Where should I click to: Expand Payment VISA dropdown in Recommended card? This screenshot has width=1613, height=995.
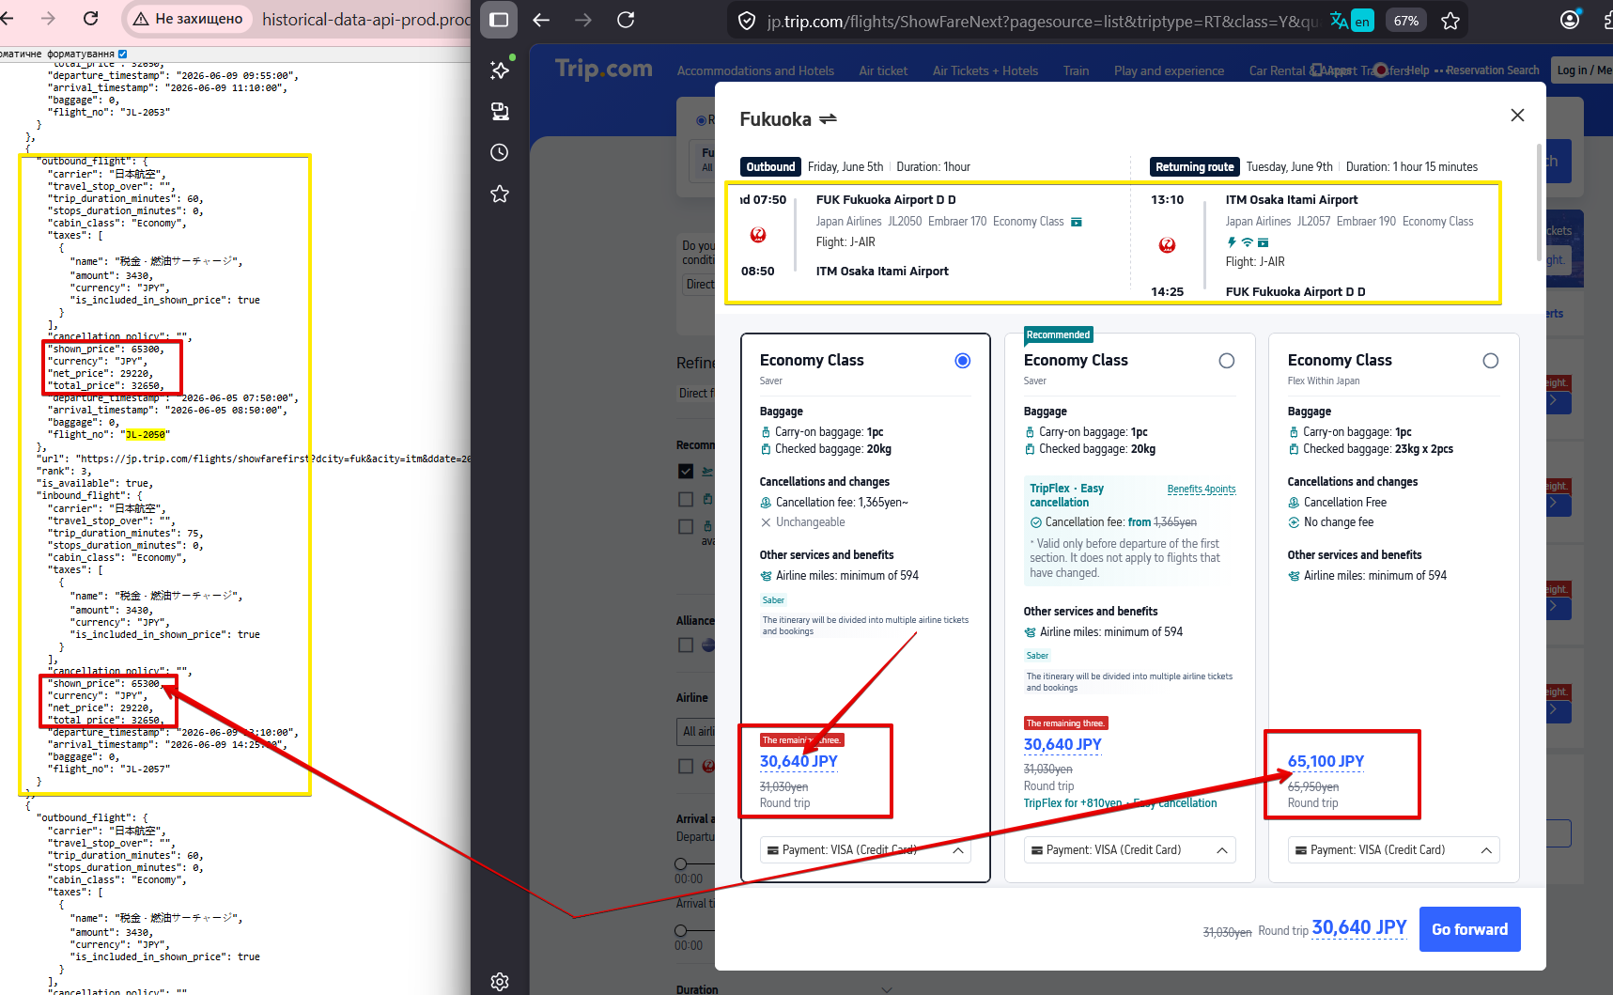[1129, 850]
